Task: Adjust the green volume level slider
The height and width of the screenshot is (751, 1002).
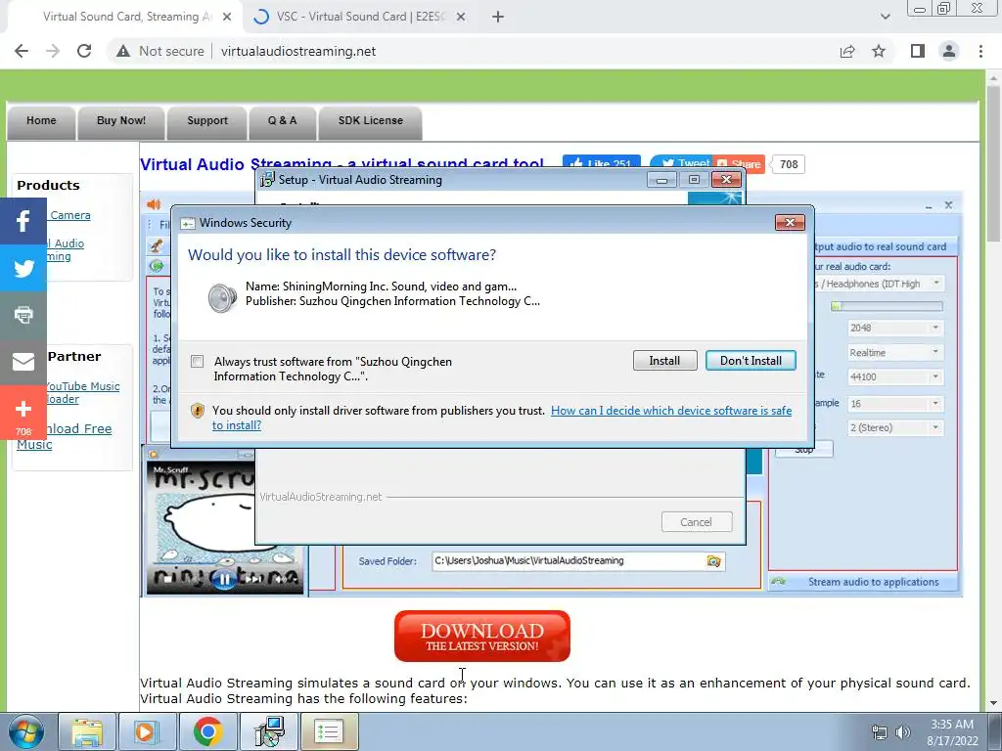Action: coord(887,306)
